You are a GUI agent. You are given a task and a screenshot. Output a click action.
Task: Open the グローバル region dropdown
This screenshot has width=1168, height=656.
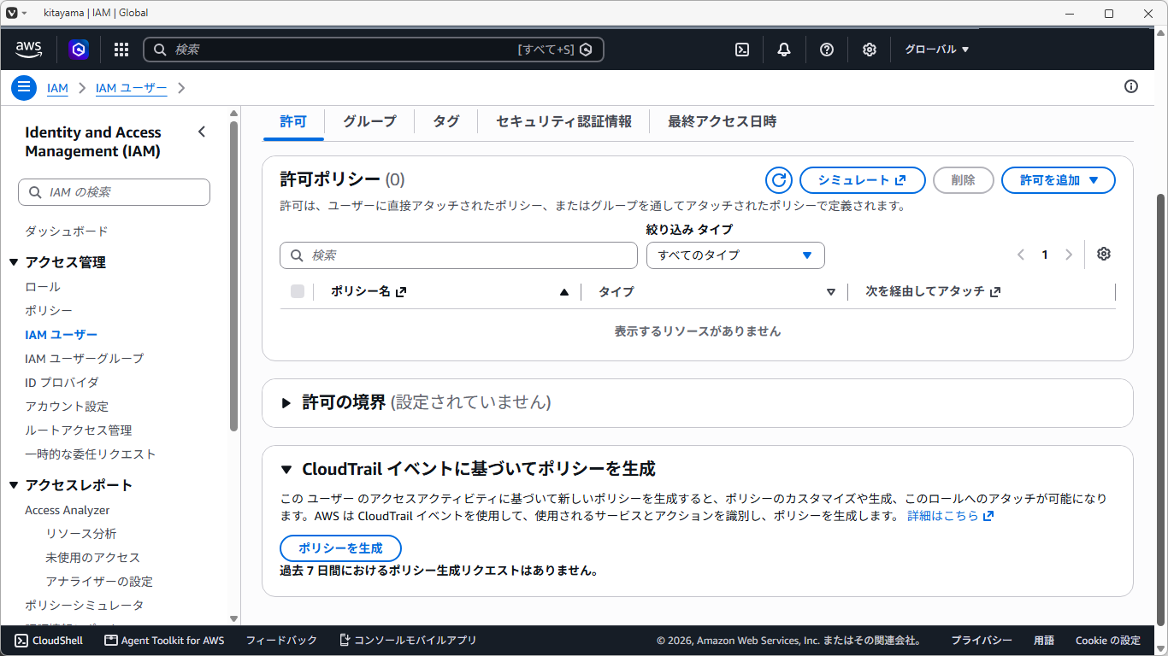click(x=937, y=50)
